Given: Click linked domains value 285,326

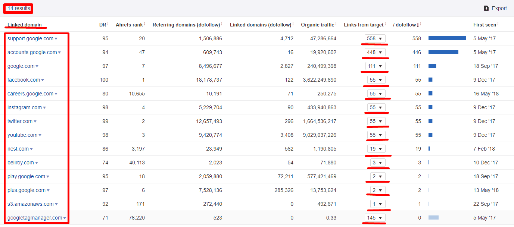Looking at the screenshot, I should (x=283, y=190).
